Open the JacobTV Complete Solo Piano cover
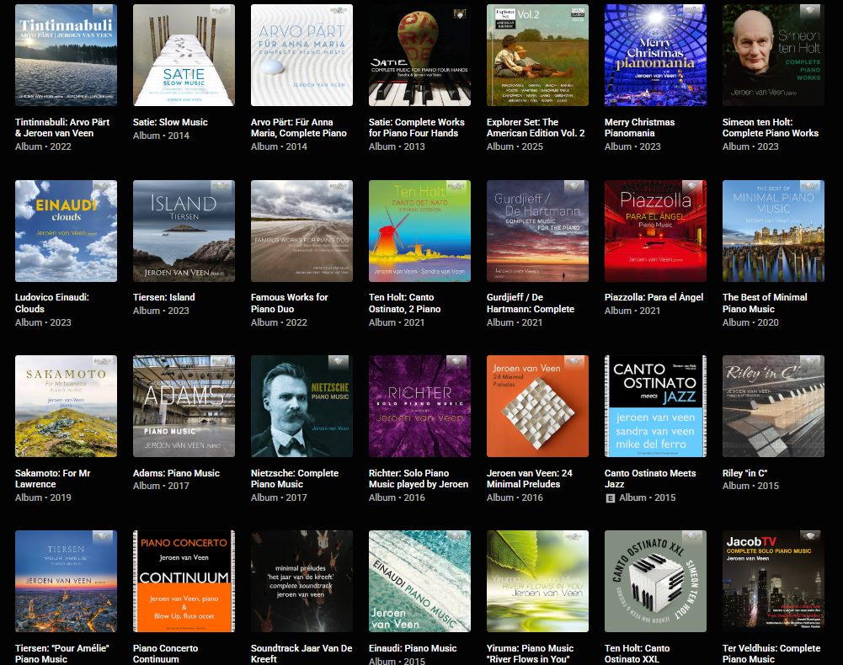The width and height of the screenshot is (843, 665). 773,581
